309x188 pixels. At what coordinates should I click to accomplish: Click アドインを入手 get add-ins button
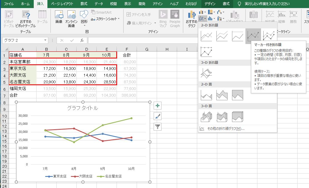pyautogui.click(x=139, y=14)
